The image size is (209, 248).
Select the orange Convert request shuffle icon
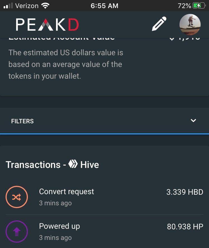(17, 197)
